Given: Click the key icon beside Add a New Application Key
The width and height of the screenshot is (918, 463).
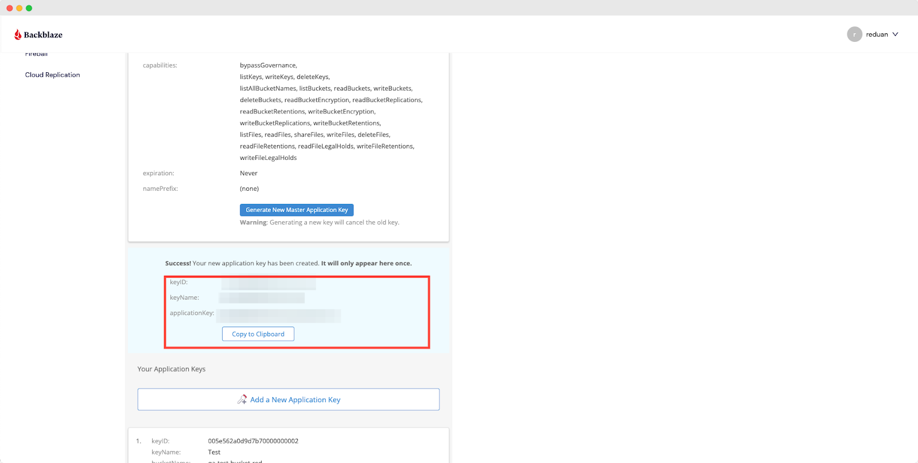Looking at the screenshot, I should coord(242,399).
